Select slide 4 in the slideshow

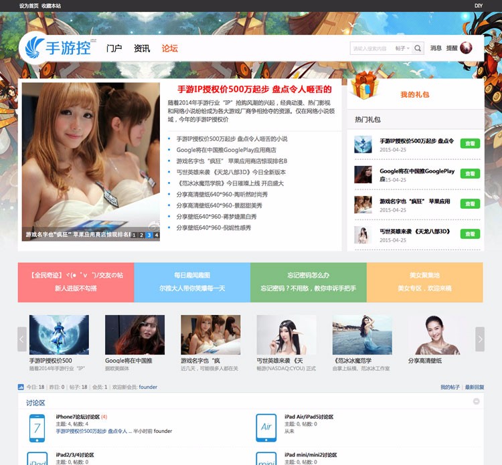(156, 235)
